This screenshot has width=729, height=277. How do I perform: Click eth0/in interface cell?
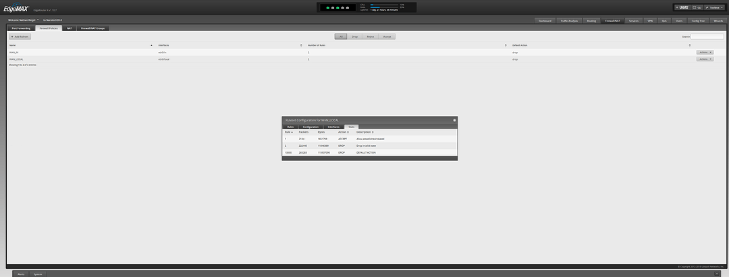(x=163, y=53)
